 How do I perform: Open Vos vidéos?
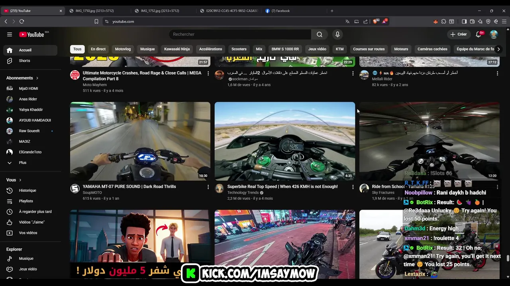30,233
